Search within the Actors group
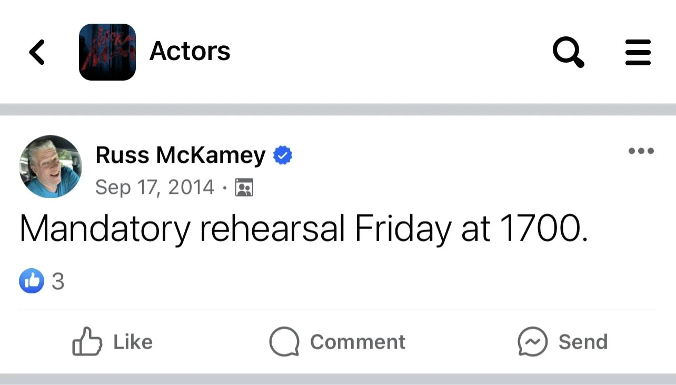 [568, 53]
